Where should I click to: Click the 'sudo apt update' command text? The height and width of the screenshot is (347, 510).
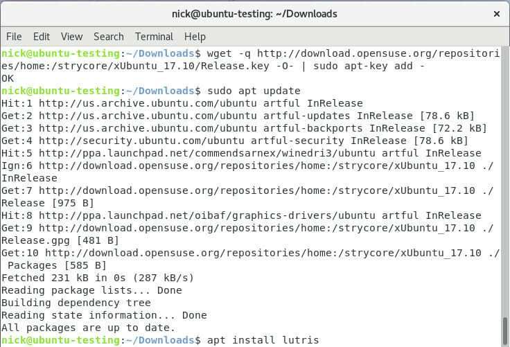[x=254, y=91]
